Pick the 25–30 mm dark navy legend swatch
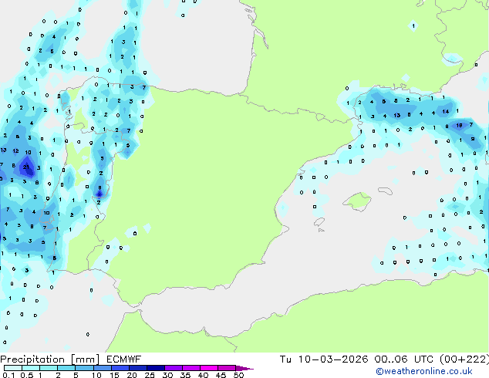This screenshot has width=489, height=378. pos(155,368)
